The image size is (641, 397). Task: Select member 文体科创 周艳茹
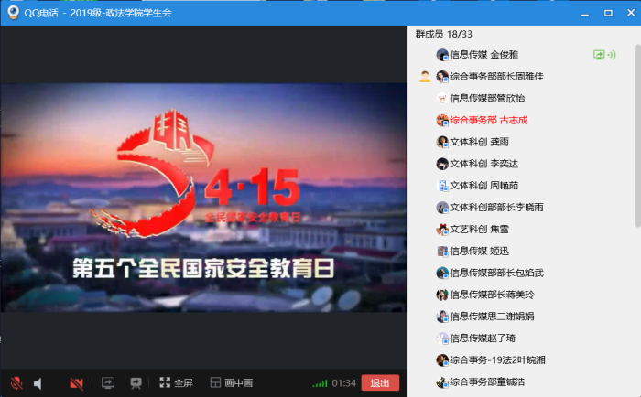tap(484, 186)
